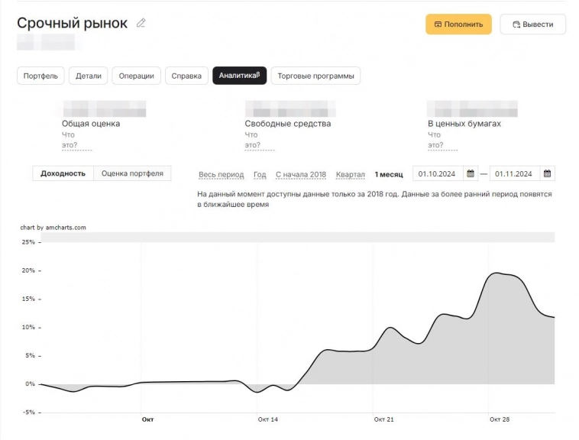Click the pencil edit icon beside Срочный рынок
This screenshot has height=440, width=579.
pos(141,23)
